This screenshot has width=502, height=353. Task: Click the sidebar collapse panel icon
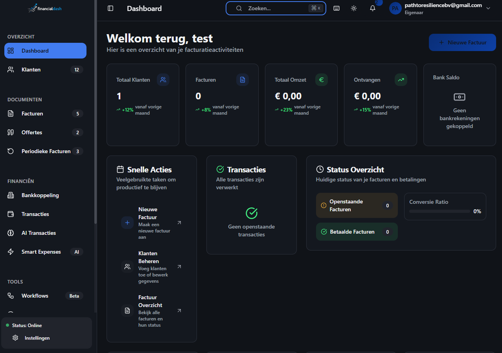110,8
